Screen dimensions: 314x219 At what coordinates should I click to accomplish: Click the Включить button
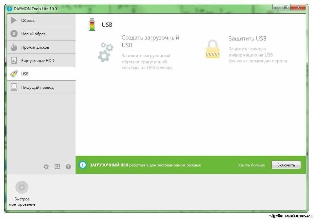pos(286,165)
